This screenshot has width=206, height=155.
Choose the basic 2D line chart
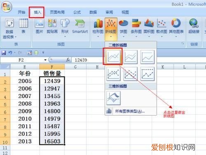tap(113, 57)
